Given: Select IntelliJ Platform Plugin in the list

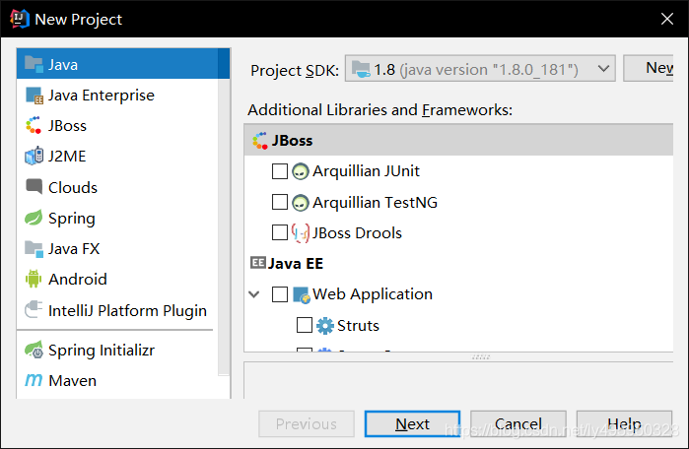Looking at the screenshot, I should pyautogui.click(x=117, y=310).
